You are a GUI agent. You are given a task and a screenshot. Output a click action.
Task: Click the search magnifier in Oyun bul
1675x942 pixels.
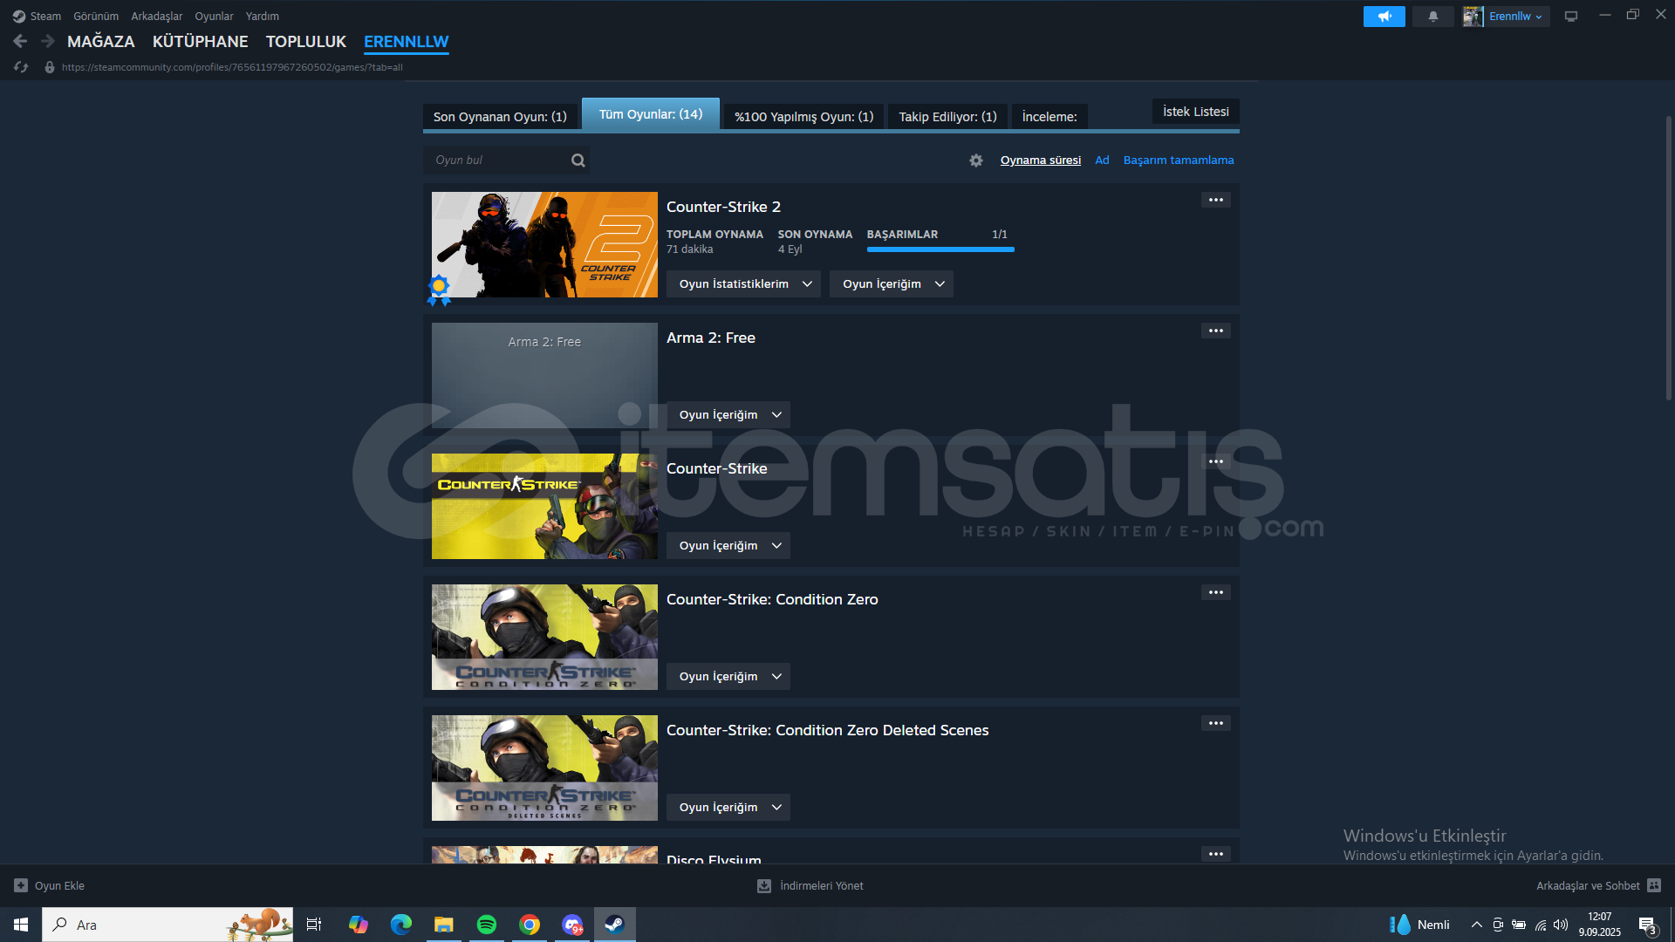point(578,160)
